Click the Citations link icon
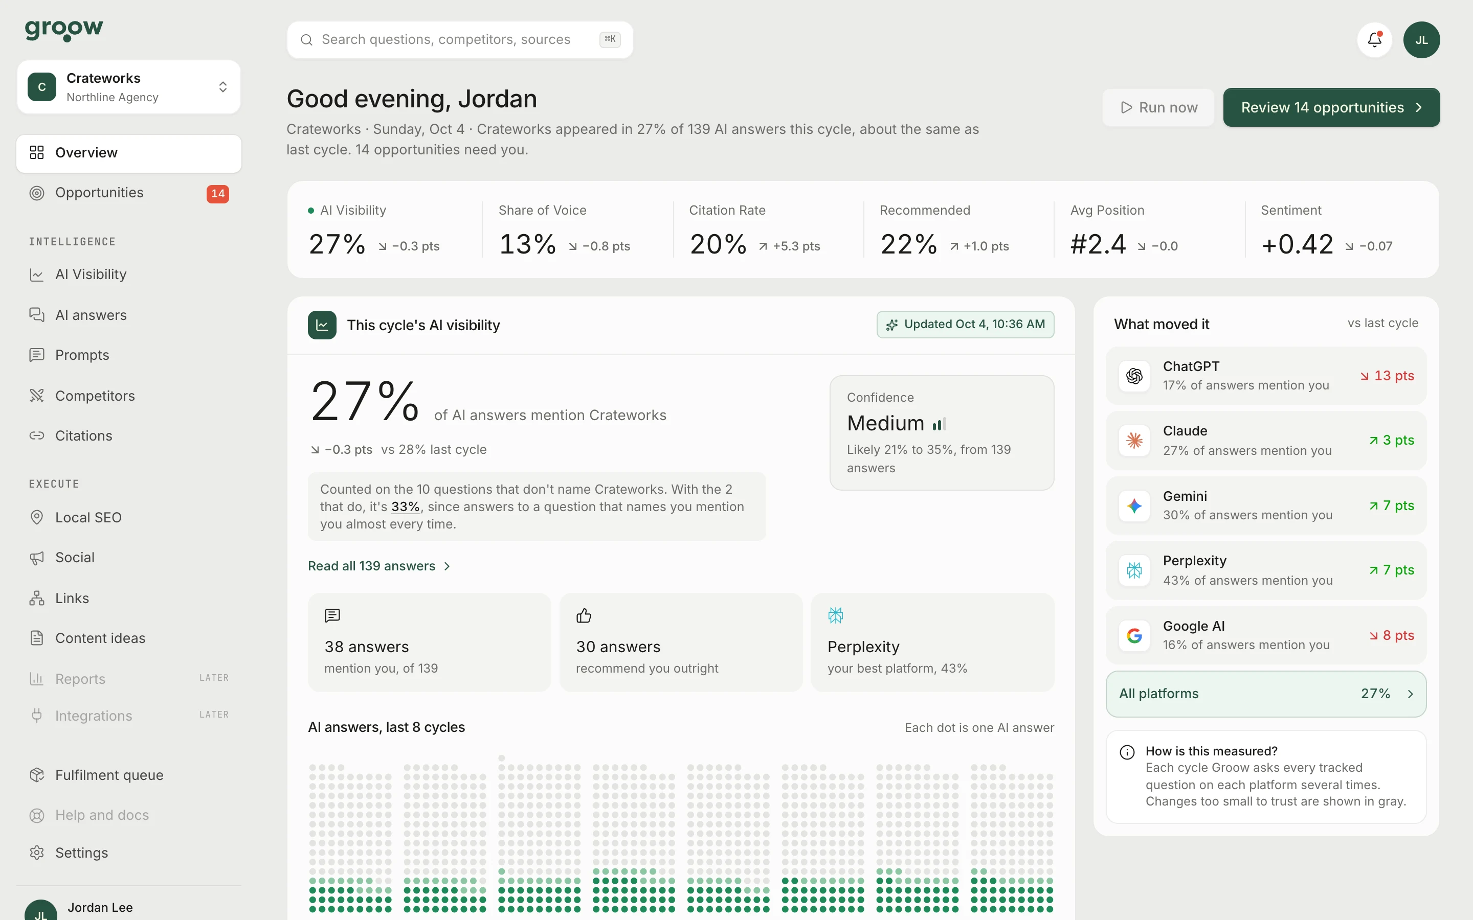This screenshot has height=920, width=1473. 37,435
